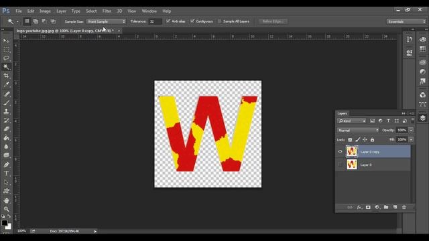Toggle pixel layer filter icon
This screenshot has width=429, height=241.
pos(372,120)
